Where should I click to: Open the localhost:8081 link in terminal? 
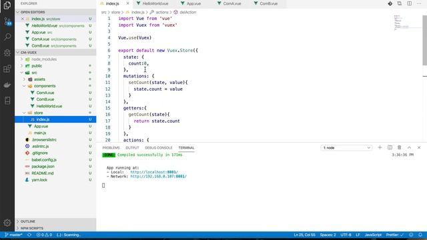pyautogui.click(x=154, y=172)
